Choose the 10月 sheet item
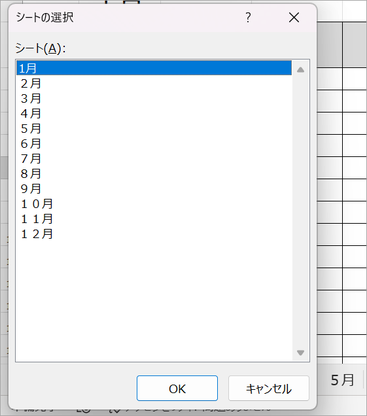This screenshot has width=367, height=416. pos(154,203)
